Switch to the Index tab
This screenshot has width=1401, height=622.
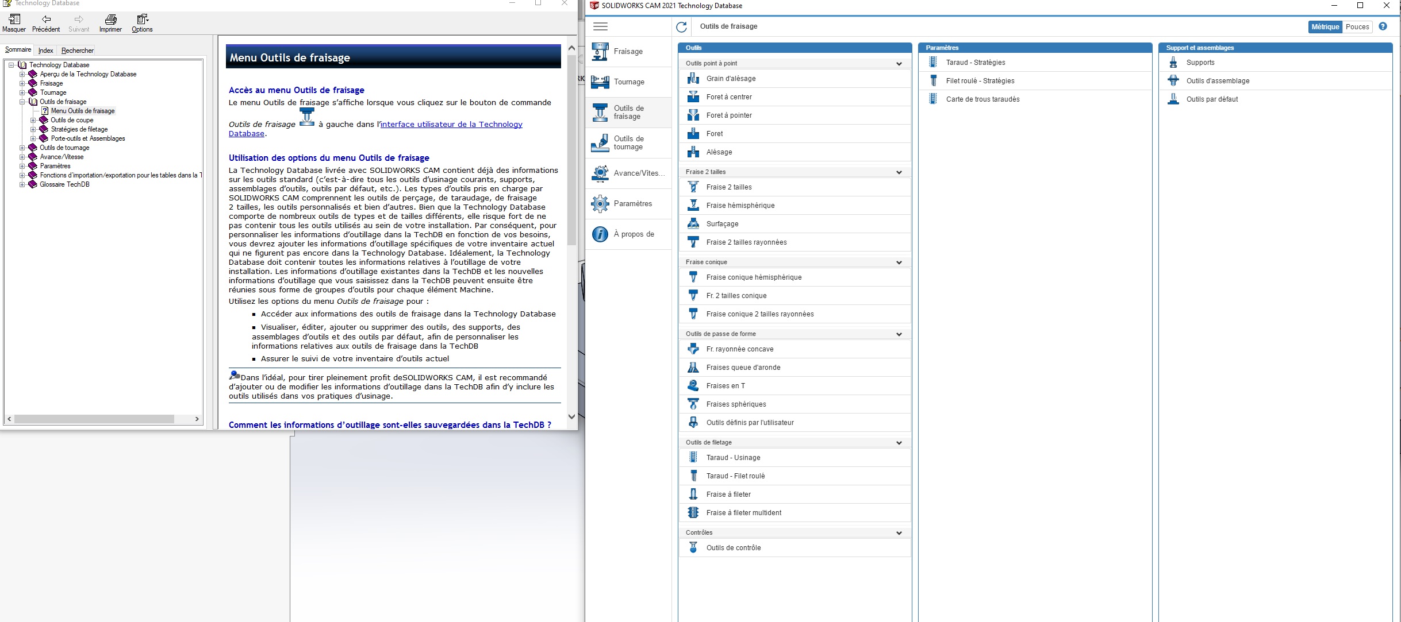tap(45, 51)
